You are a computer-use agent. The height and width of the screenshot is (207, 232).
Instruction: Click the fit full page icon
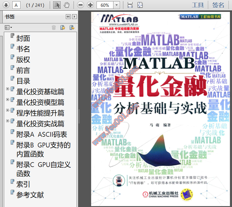pos(140,5)
